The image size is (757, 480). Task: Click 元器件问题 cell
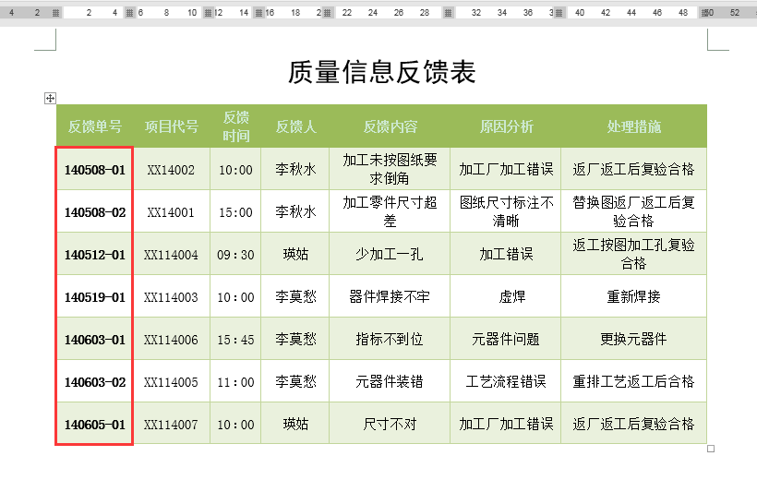point(506,339)
